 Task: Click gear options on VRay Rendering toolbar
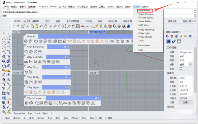(x=65, y=47)
